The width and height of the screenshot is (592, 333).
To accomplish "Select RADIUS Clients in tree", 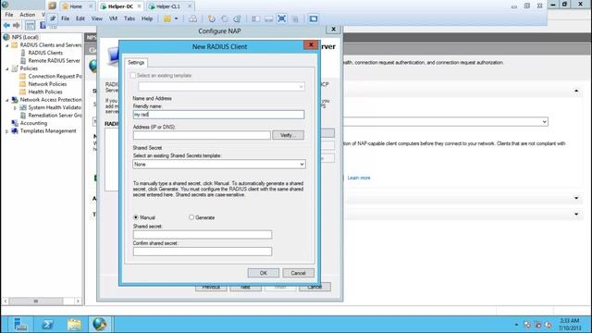I will click(x=45, y=53).
